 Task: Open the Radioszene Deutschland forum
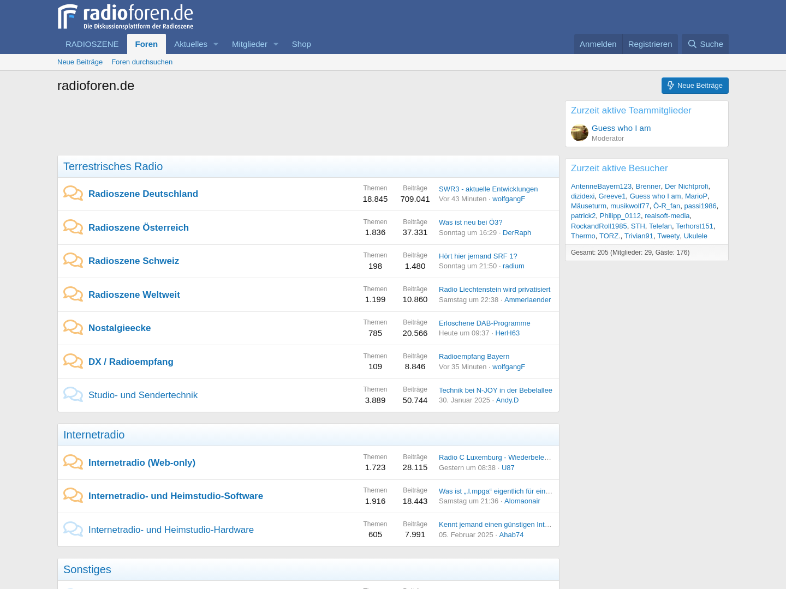(x=143, y=194)
